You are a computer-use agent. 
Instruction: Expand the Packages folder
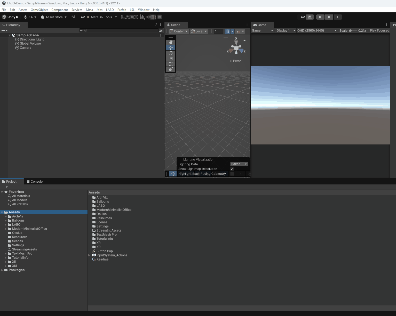2,270
